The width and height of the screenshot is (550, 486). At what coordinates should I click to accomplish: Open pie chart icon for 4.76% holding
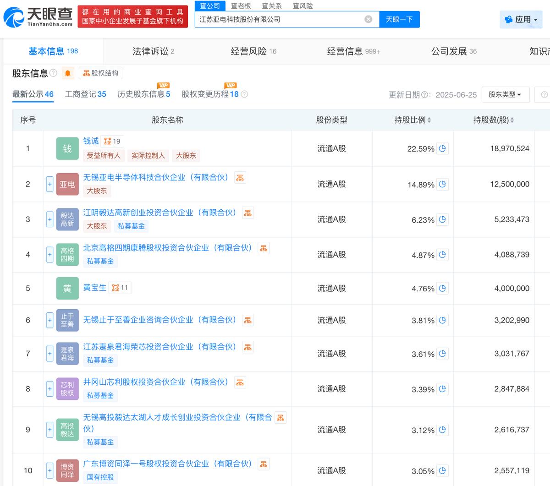pos(442,288)
